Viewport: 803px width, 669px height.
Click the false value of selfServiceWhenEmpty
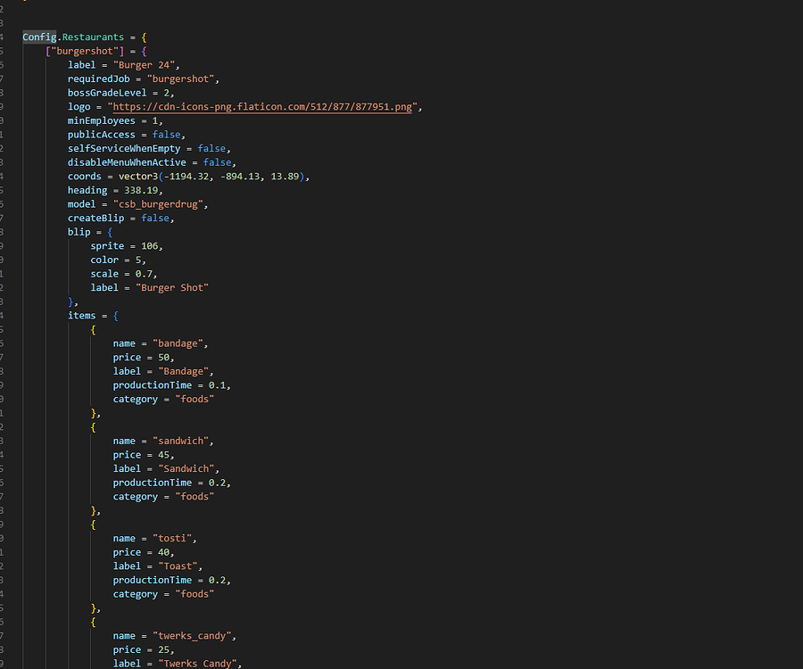tap(211, 149)
